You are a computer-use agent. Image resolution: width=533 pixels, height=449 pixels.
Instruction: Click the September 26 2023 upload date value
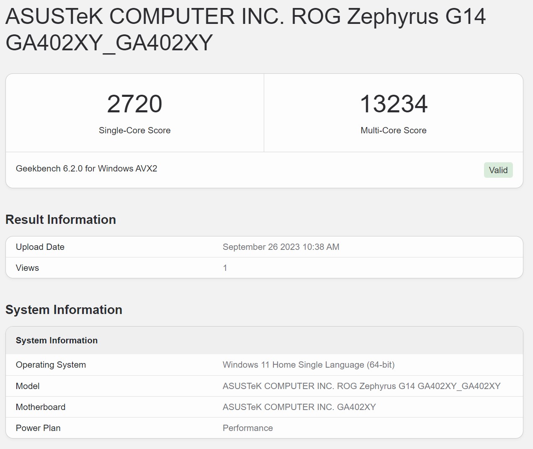[x=281, y=247]
